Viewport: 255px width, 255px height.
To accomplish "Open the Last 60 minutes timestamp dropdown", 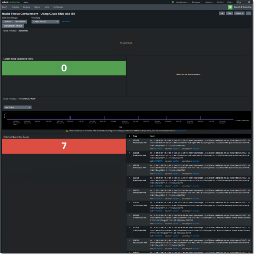I will (x=46, y=22).
